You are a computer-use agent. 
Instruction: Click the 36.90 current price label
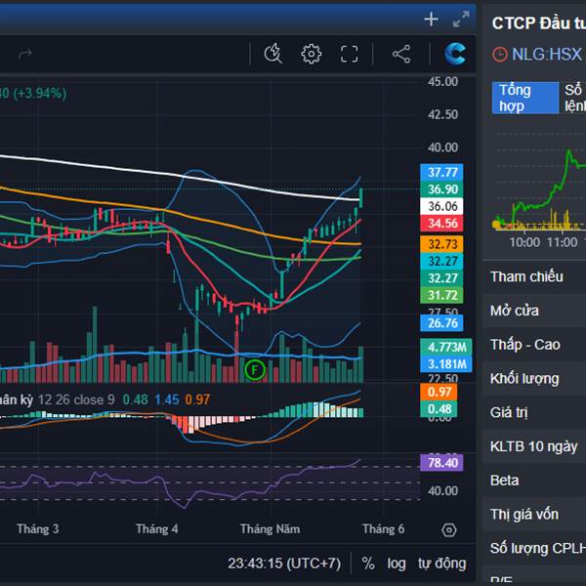click(x=443, y=189)
